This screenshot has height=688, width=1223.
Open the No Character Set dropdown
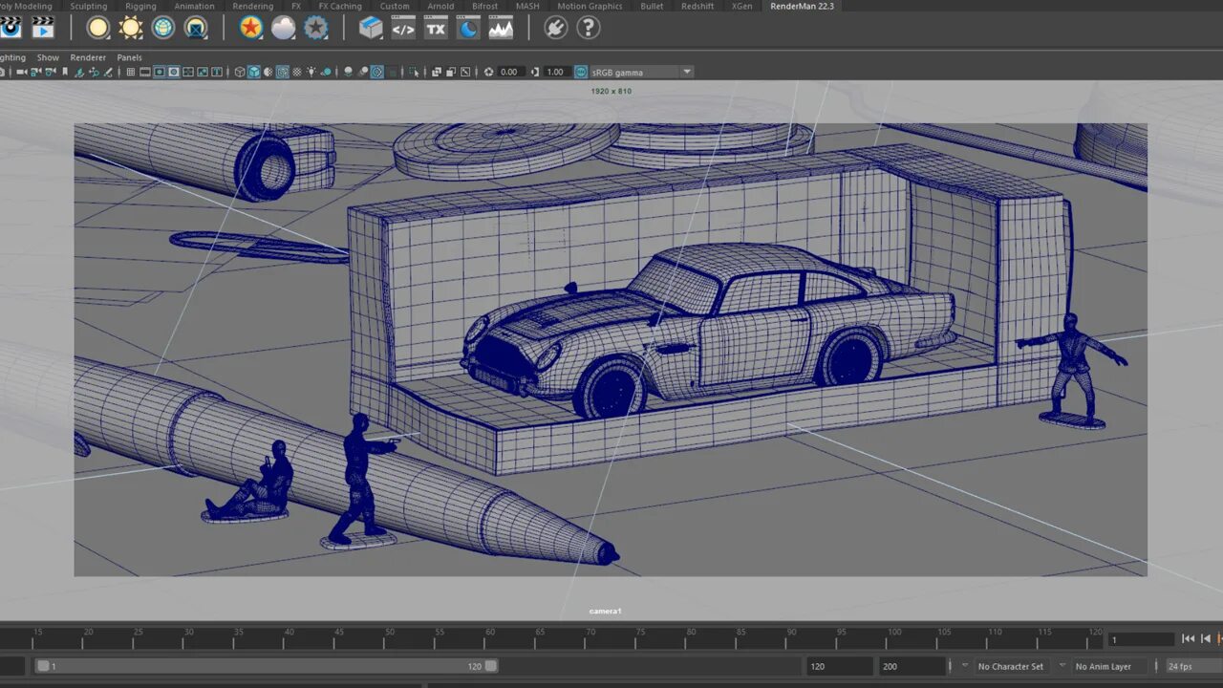(x=1010, y=666)
